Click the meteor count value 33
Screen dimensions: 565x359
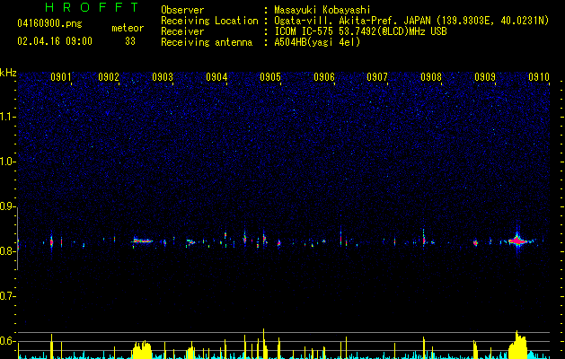coord(130,41)
